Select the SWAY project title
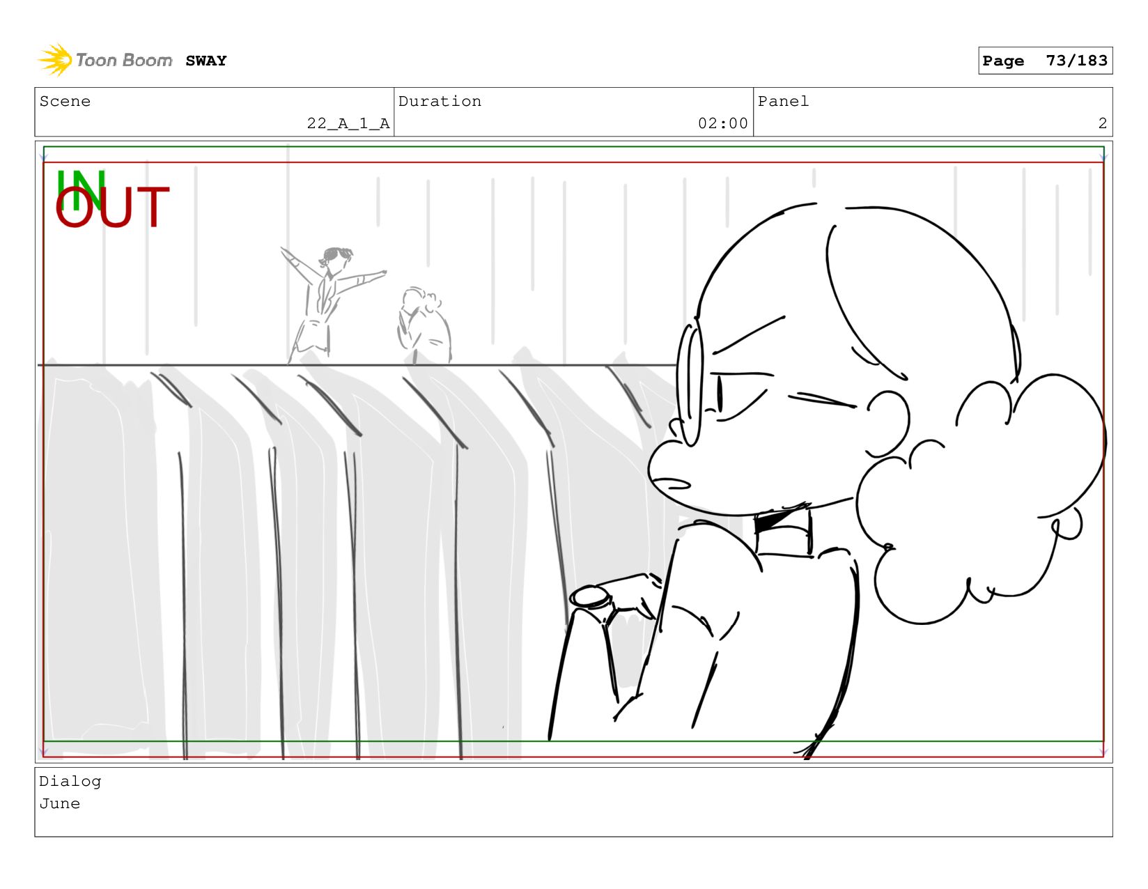Screen dimensions: 1148x889 tap(206, 61)
